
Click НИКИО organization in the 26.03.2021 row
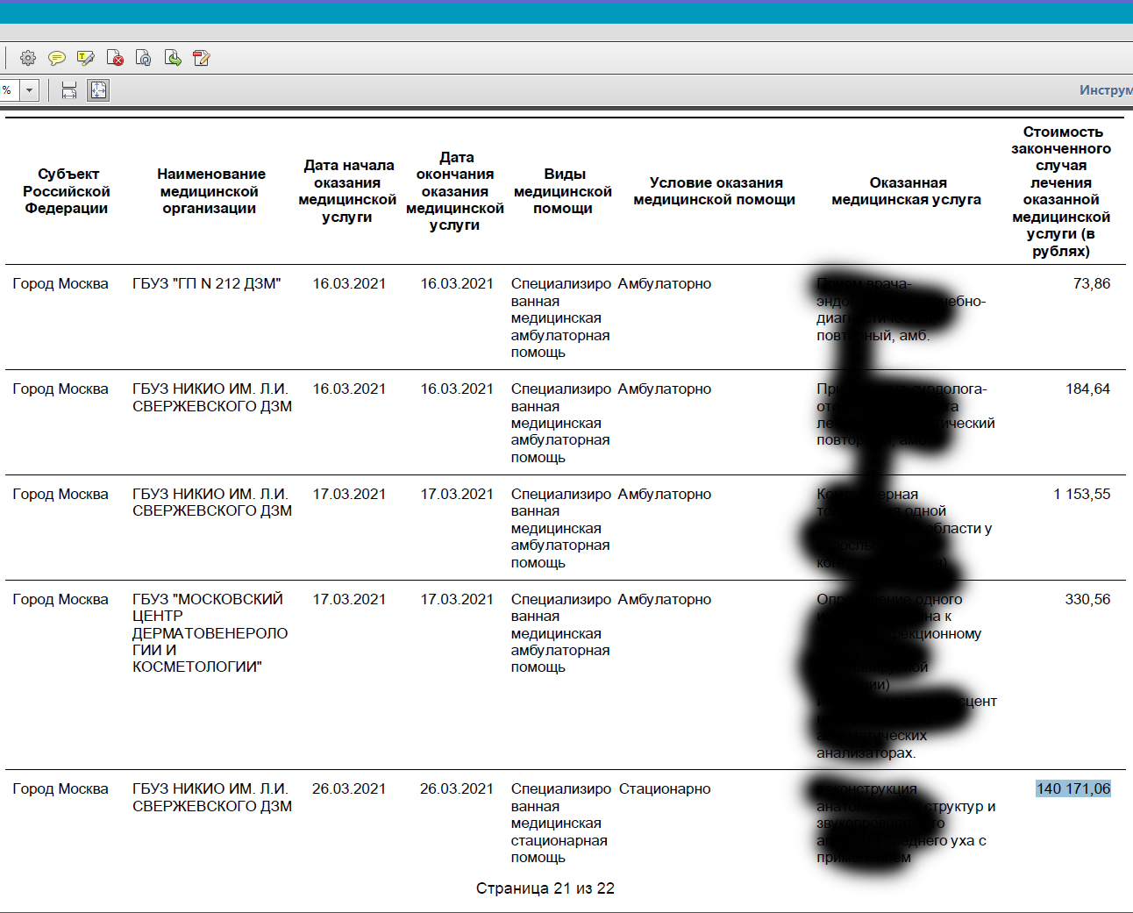(x=212, y=797)
